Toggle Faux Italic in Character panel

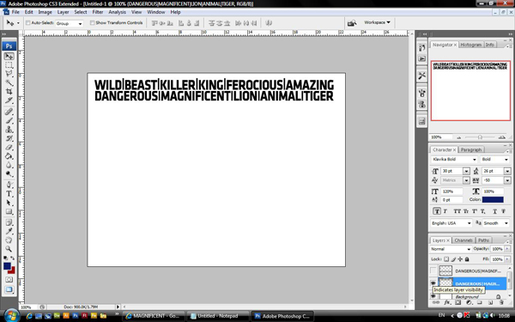pos(445,211)
